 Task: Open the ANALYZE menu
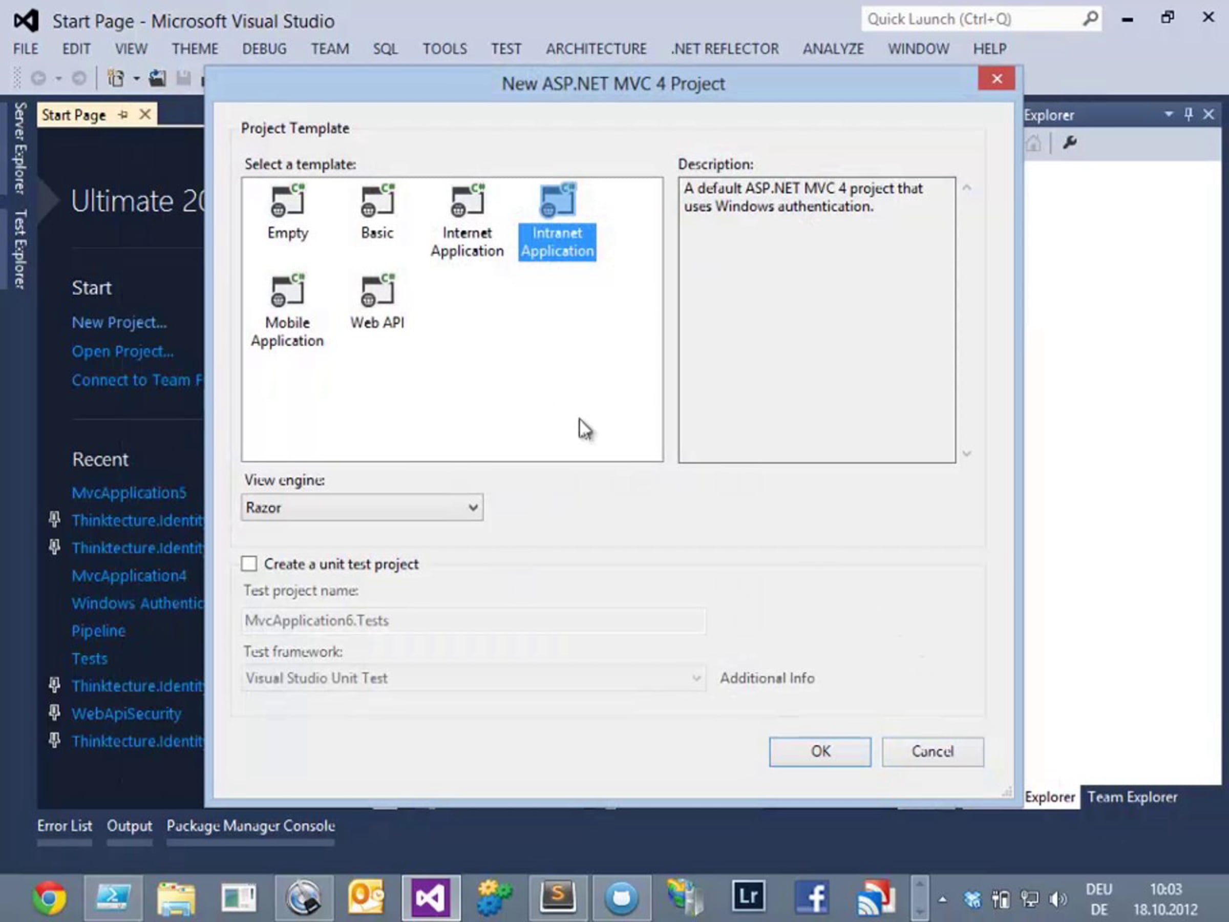coord(833,49)
